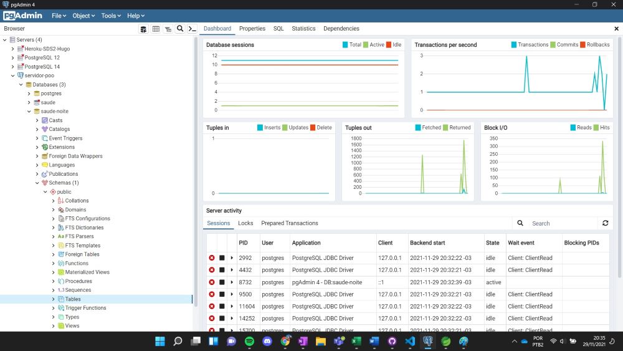Terminate session with PID 9500
623x351 pixels.
tap(212, 294)
